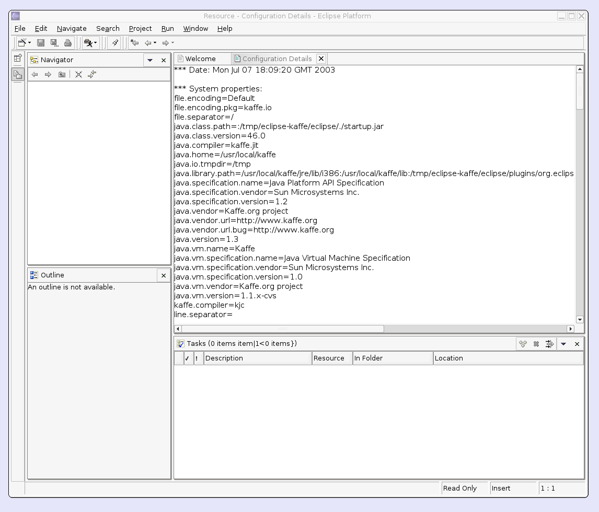Click the New Task icon in Tasks panel
Image resolution: width=599 pixels, height=512 pixels.
click(523, 344)
